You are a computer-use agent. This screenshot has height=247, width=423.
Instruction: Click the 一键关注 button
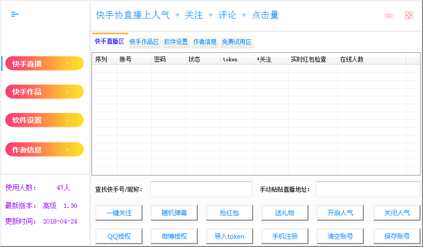tap(119, 213)
